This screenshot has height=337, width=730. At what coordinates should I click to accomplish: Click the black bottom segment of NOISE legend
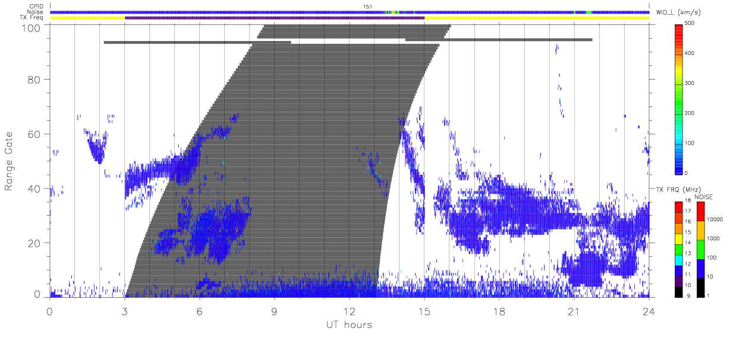click(700, 288)
